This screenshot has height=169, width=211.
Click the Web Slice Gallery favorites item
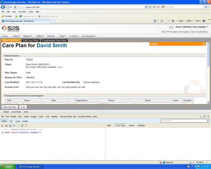48,16
